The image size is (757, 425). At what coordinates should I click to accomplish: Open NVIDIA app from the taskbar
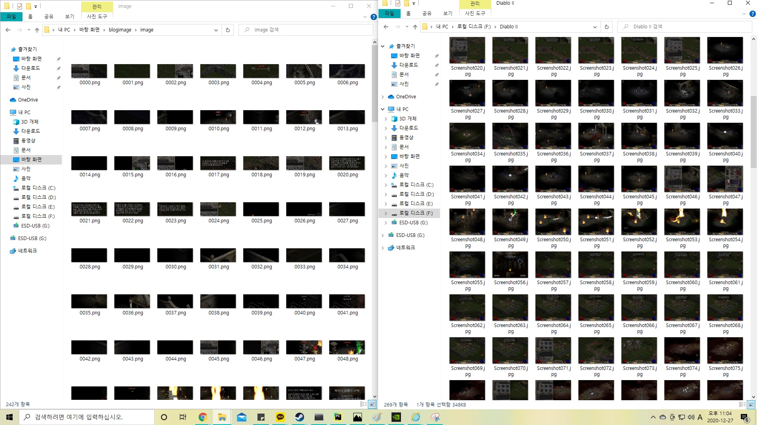tap(396, 417)
